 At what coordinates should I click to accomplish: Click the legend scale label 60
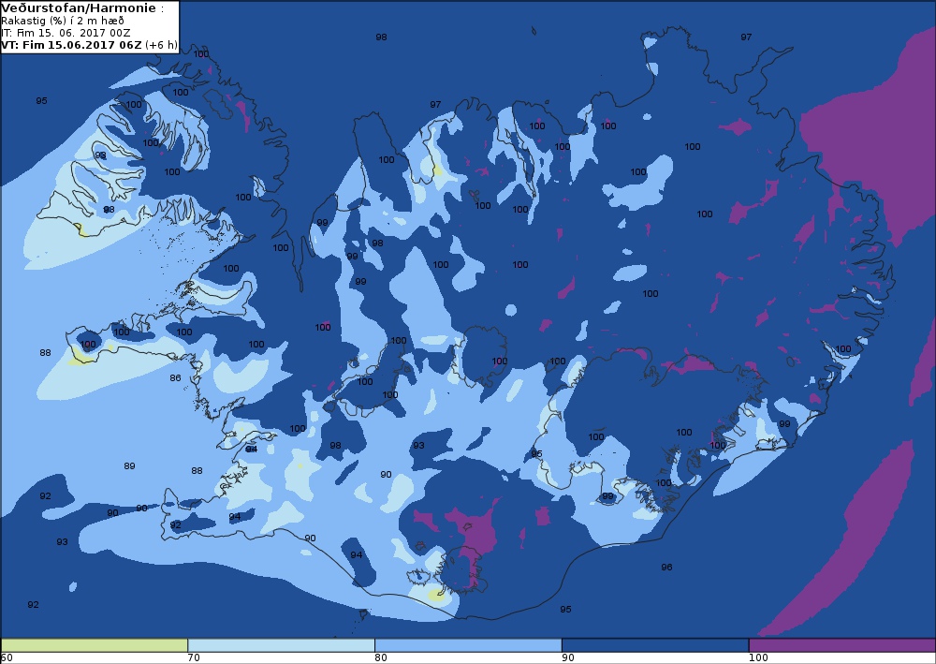[7, 657]
